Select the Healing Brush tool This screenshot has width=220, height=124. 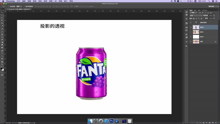[2, 29]
